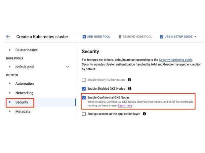Viewport: 205px width, 153px height.
Task: Click the back arrow icon
Action: pyautogui.click(x=8, y=37)
